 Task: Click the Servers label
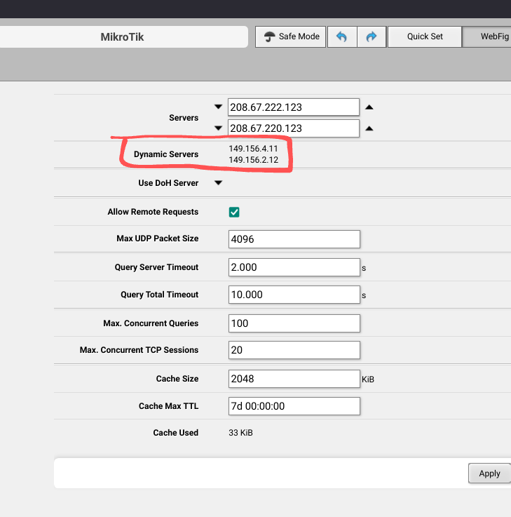[184, 118]
